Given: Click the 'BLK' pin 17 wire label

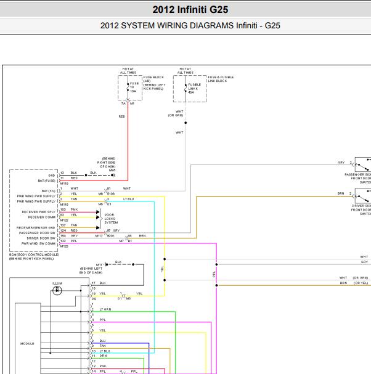Looking at the screenshot, I should pos(102,283).
